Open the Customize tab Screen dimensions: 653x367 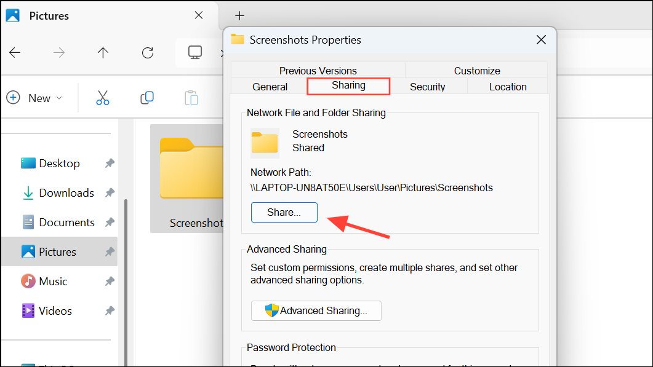coord(477,70)
